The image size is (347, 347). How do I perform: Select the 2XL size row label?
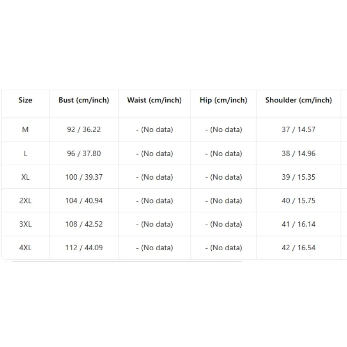pyautogui.click(x=26, y=200)
